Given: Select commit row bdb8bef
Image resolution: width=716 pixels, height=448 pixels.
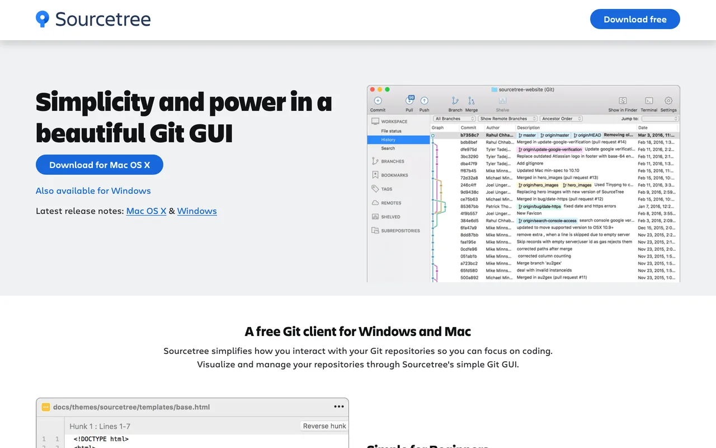Looking at the screenshot, I should click(555, 142).
